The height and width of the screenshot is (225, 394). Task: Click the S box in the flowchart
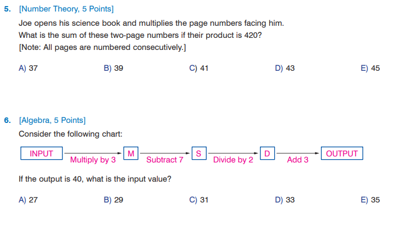[x=199, y=154]
